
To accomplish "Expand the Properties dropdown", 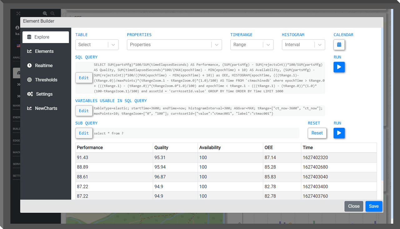I will 174,45.
